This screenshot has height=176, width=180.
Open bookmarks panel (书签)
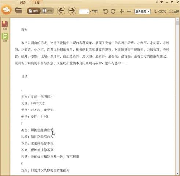[5, 25]
